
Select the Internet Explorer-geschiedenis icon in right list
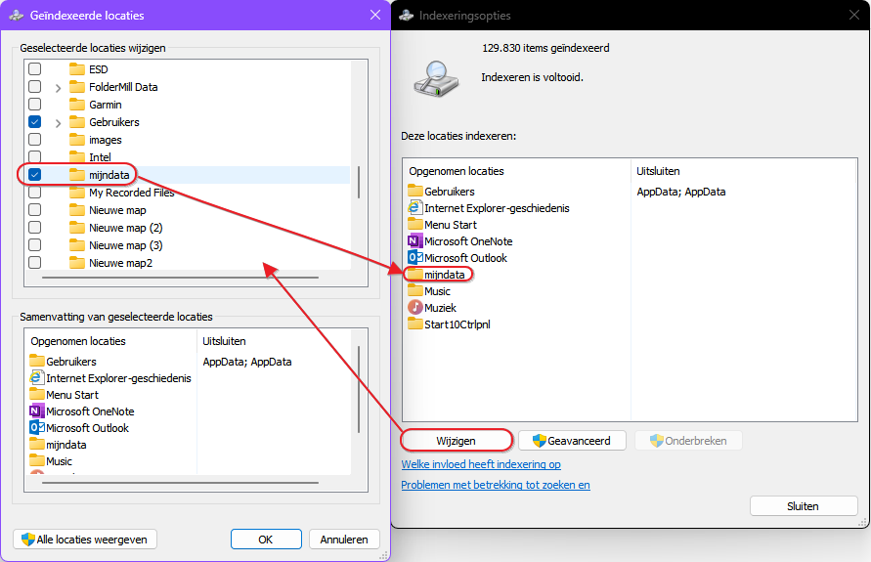pyautogui.click(x=415, y=208)
